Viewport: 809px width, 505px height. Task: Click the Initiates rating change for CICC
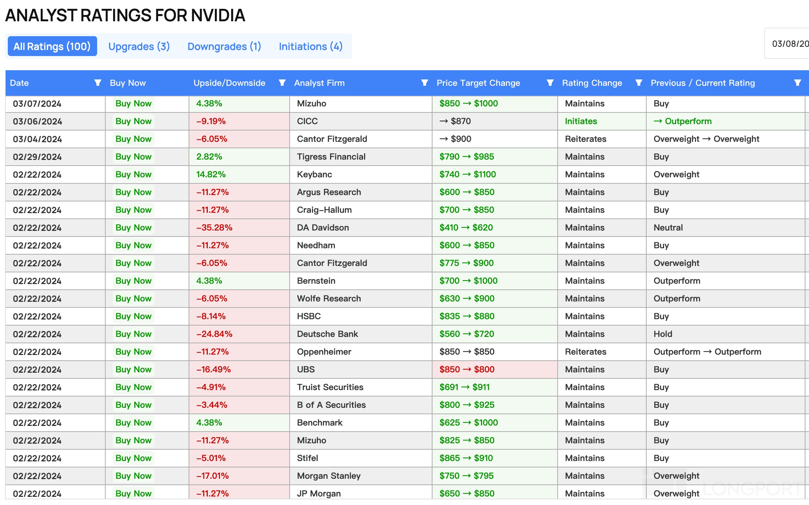coord(581,121)
